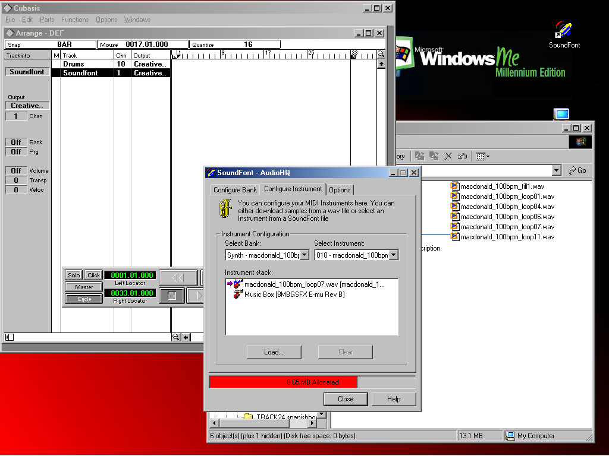Click the macdonald_100bpm_loop06.wav file icon

point(454,216)
